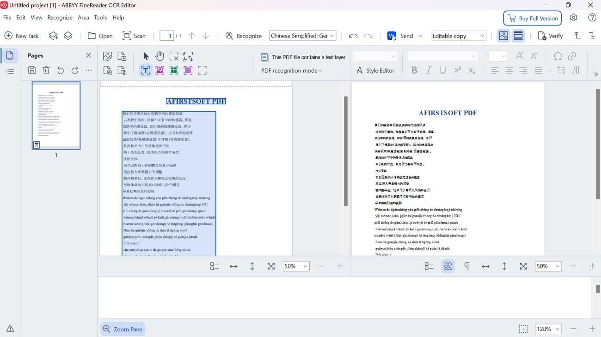Click the edit image icon
Viewport: 601px width, 337px height.
coord(108,56)
